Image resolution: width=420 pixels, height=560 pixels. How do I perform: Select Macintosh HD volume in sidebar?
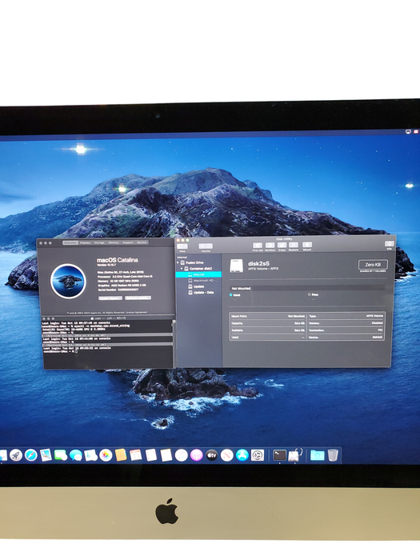tap(203, 281)
